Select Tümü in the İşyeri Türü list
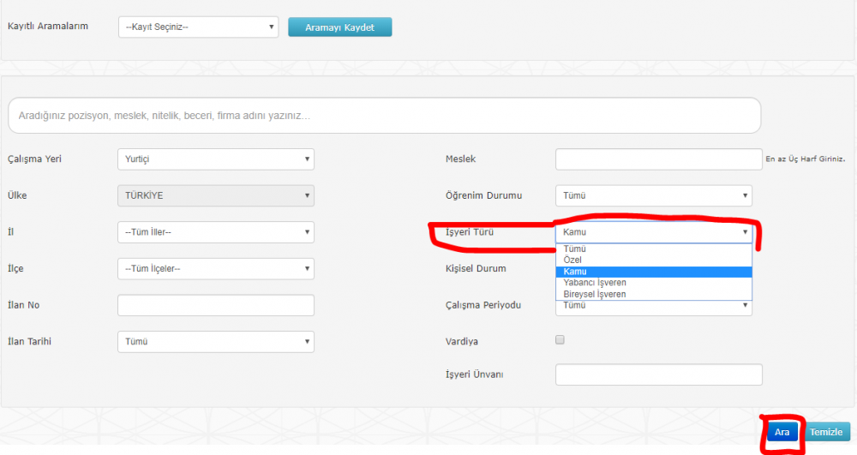857x455 pixels. (x=575, y=248)
